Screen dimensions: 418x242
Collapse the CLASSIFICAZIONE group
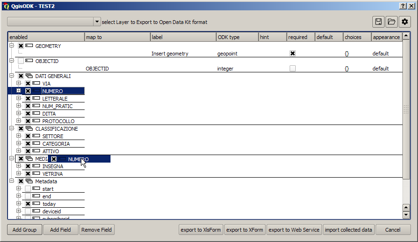[11, 128]
